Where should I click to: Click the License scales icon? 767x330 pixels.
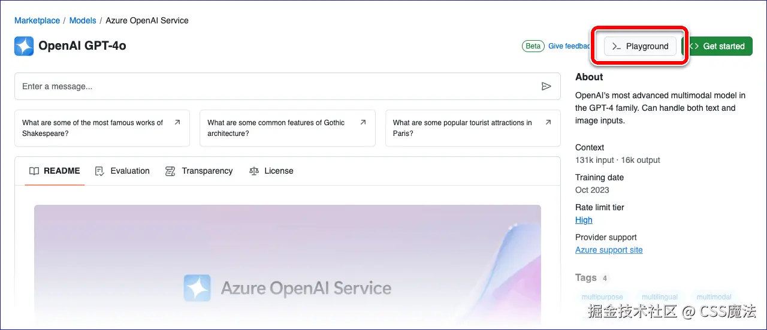[254, 171]
